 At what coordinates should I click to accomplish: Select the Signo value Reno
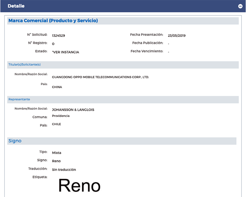click(56, 161)
